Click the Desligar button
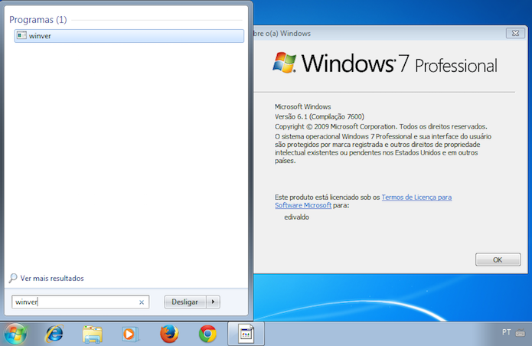Image resolution: width=532 pixels, height=346 pixels. 185,302
